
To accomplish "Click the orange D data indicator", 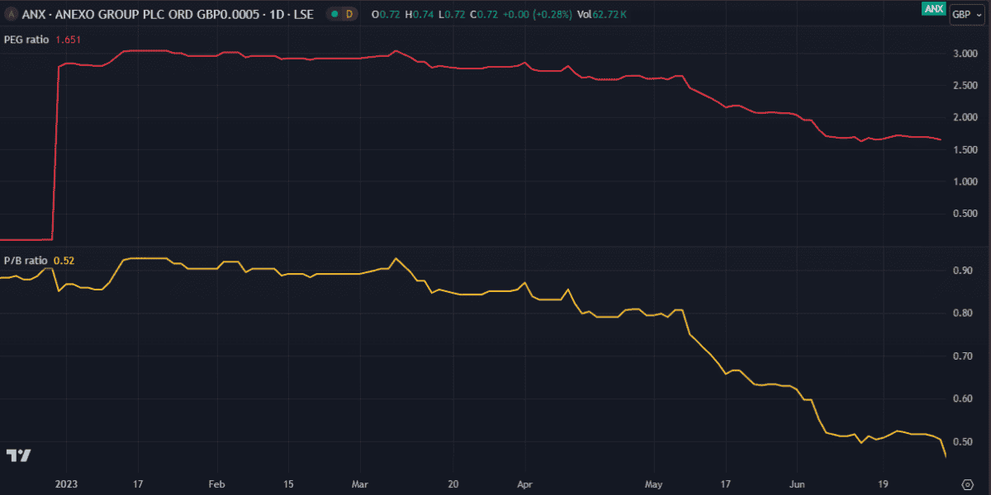I will [350, 14].
